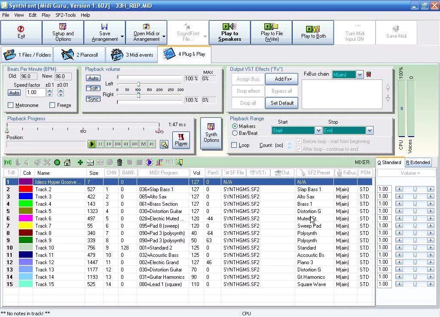Click Play to File (Write)
This screenshot has height=317, width=440.
pos(272,32)
